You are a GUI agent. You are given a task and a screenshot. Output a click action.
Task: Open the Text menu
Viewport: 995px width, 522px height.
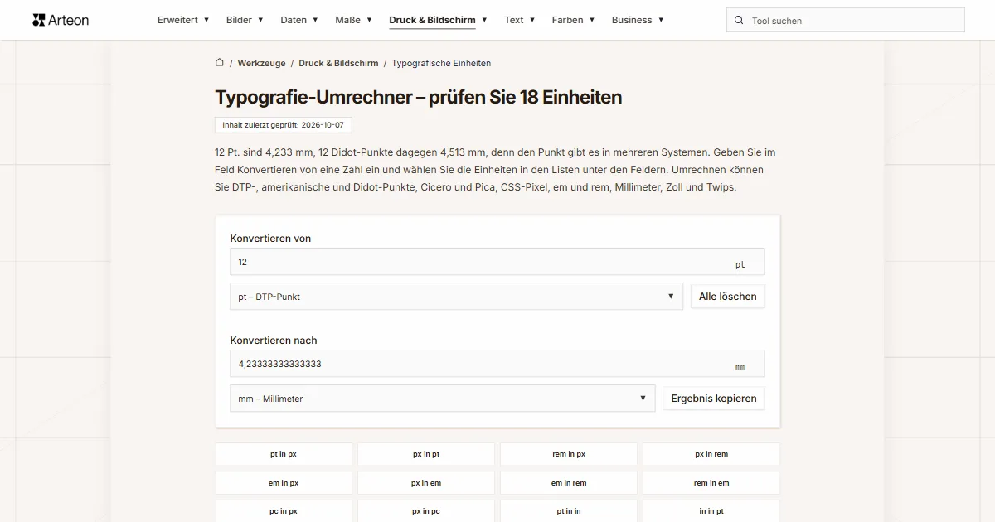pyautogui.click(x=520, y=20)
